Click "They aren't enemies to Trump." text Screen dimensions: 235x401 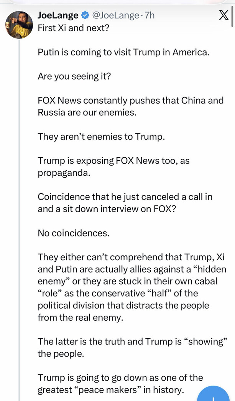coord(102,136)
